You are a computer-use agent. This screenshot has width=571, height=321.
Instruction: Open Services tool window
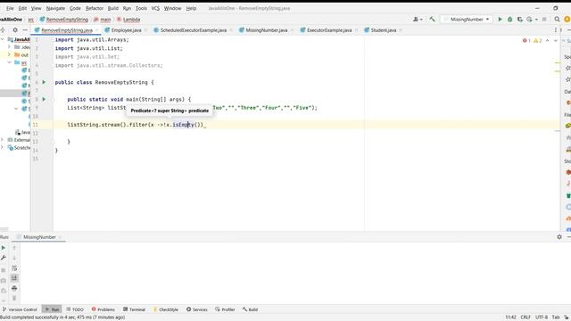tap(196, 309)
